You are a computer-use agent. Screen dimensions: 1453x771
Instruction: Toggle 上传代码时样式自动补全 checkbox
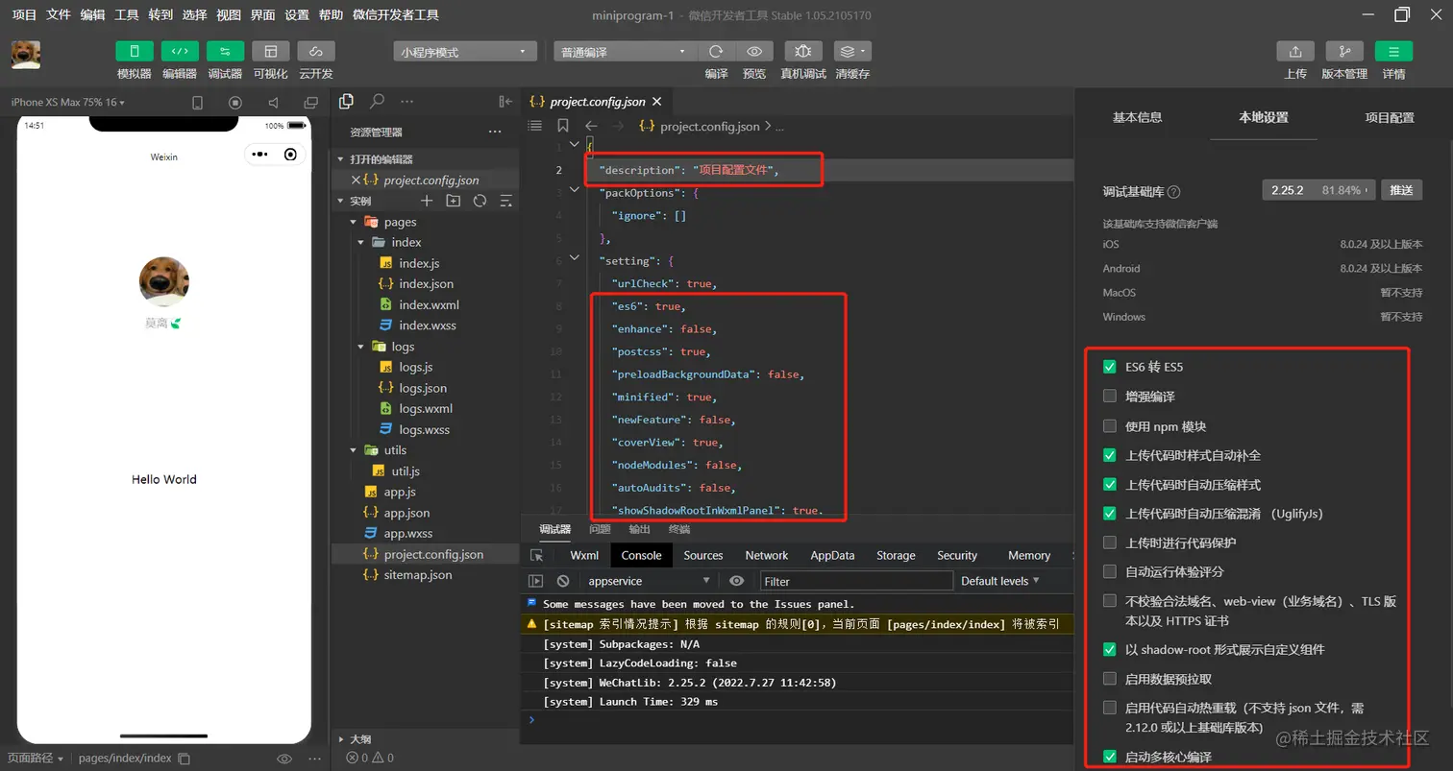[x=1110, y=455]
